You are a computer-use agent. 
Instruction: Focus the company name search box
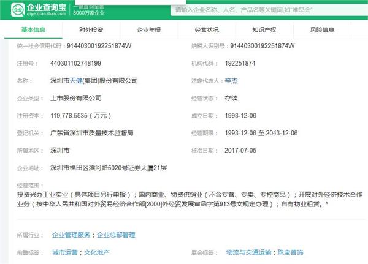coord(269,10)
